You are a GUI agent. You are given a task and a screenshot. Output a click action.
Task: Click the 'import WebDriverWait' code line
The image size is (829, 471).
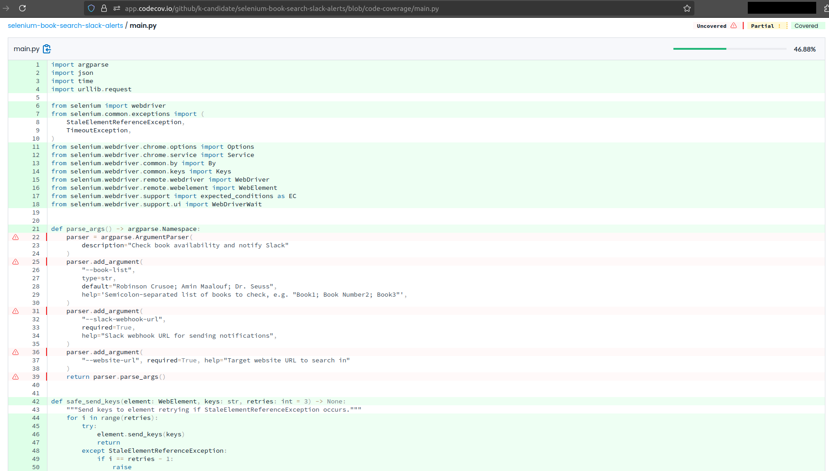[156, 204]
